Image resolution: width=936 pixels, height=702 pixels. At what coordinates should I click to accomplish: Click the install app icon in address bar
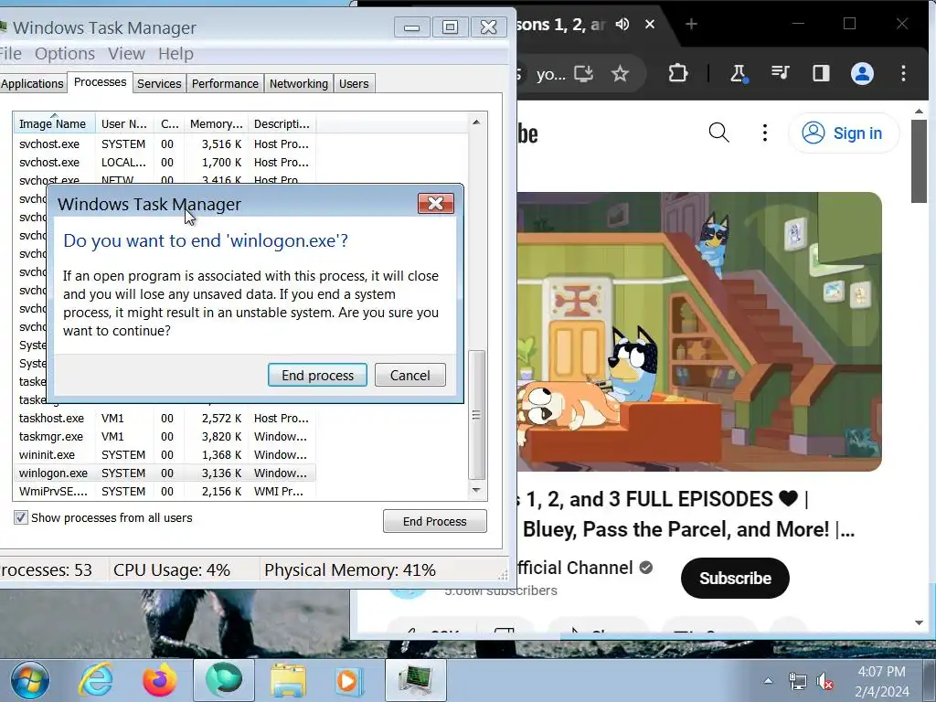(x=583, y=73)
